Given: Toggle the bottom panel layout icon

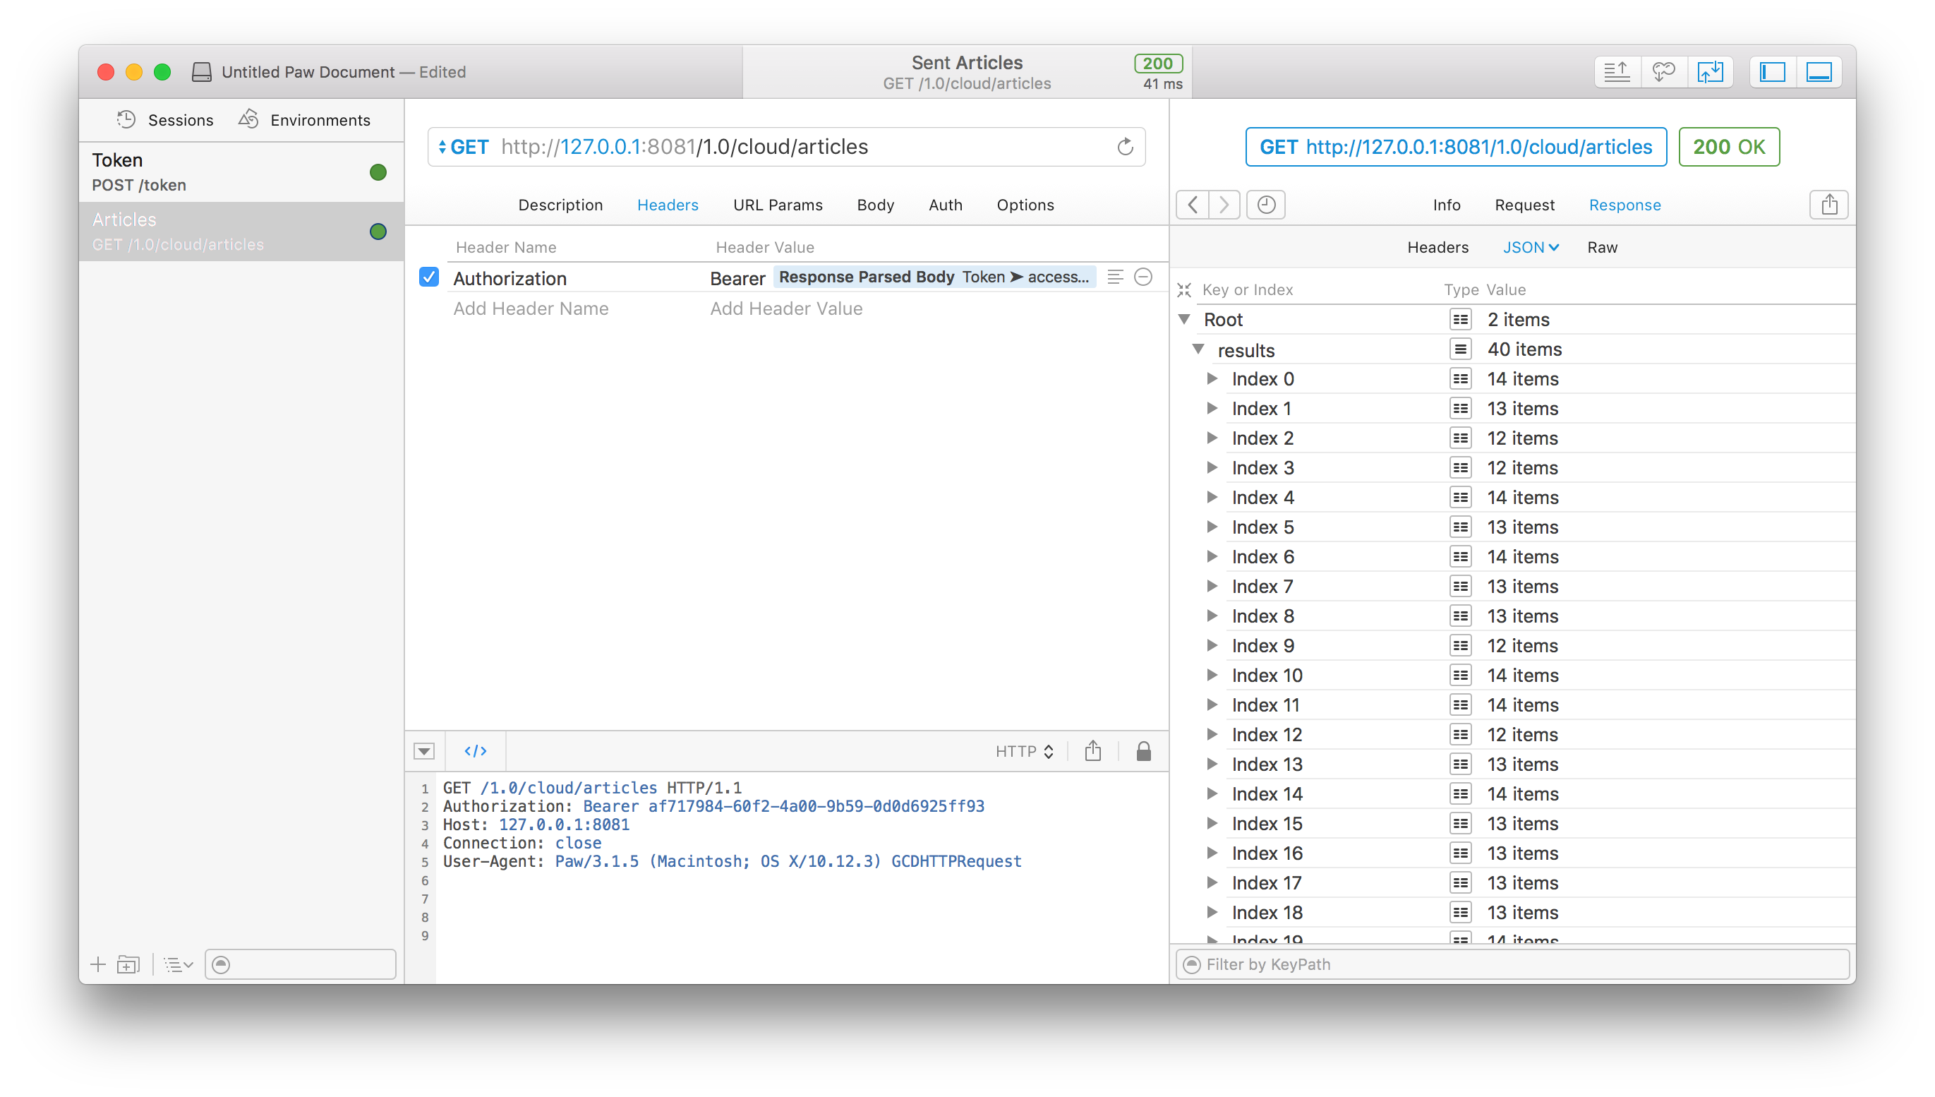Looking at the screenshot, I should click(x=1819, y=72).
